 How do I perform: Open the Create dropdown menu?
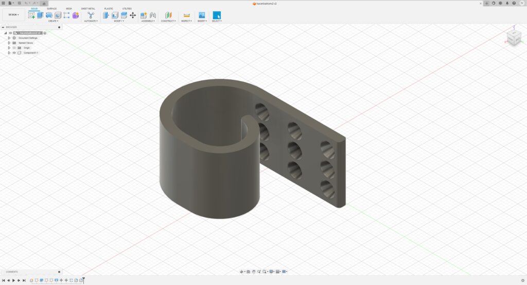pyautogui.click(x=53, y=21)
